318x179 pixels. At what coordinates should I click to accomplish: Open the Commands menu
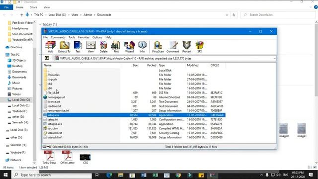point(58,37)
